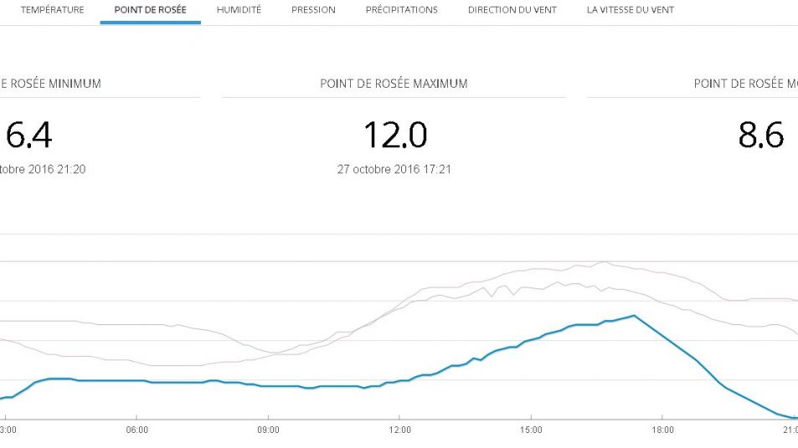Click the 15:00 label on time axis
798x448 pixels.
(x=531, y=430)
